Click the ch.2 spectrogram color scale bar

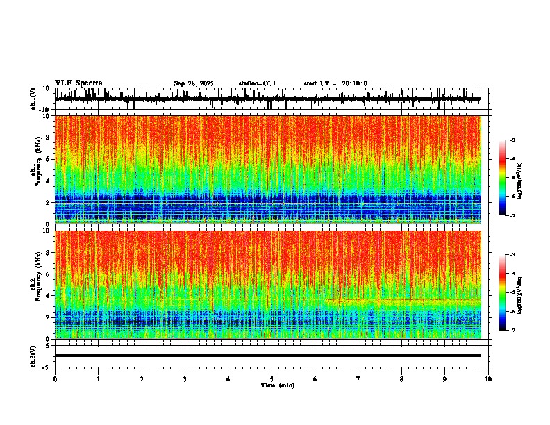[x=503, y=292]
